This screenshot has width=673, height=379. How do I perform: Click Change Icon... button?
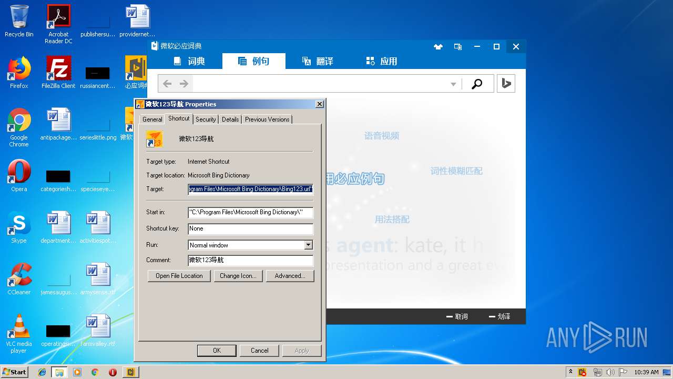click(238, 276)
